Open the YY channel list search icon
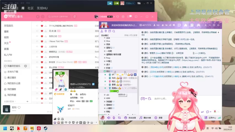The width and height of the screenshot is (235, 132). tap(114, 31)
